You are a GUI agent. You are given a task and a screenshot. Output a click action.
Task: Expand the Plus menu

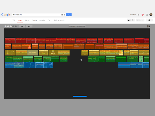[50, 20]
